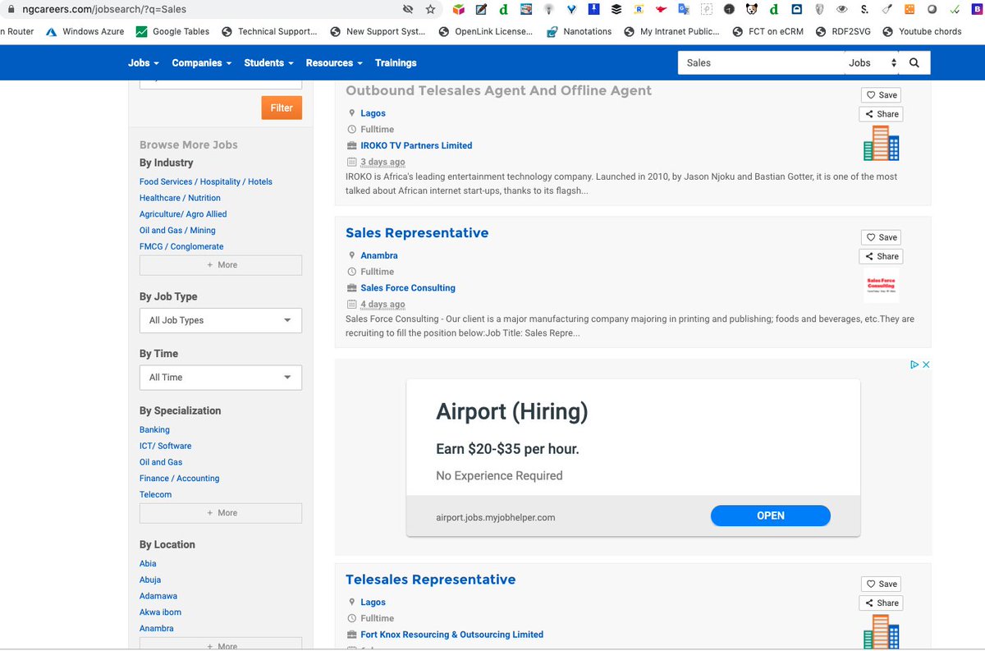Viewport: 985px width, 651px height.
Task: Open the dog face extension icon
Action: [x=752, y=9]
